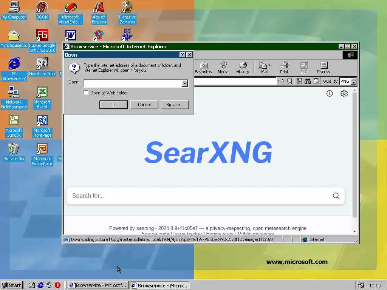
Task: Click the binoculars find icon
Action: (x=308, y=81)
